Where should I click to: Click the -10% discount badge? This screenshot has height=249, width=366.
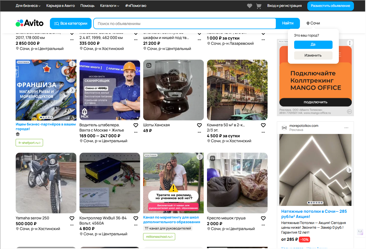click(304, 240)
